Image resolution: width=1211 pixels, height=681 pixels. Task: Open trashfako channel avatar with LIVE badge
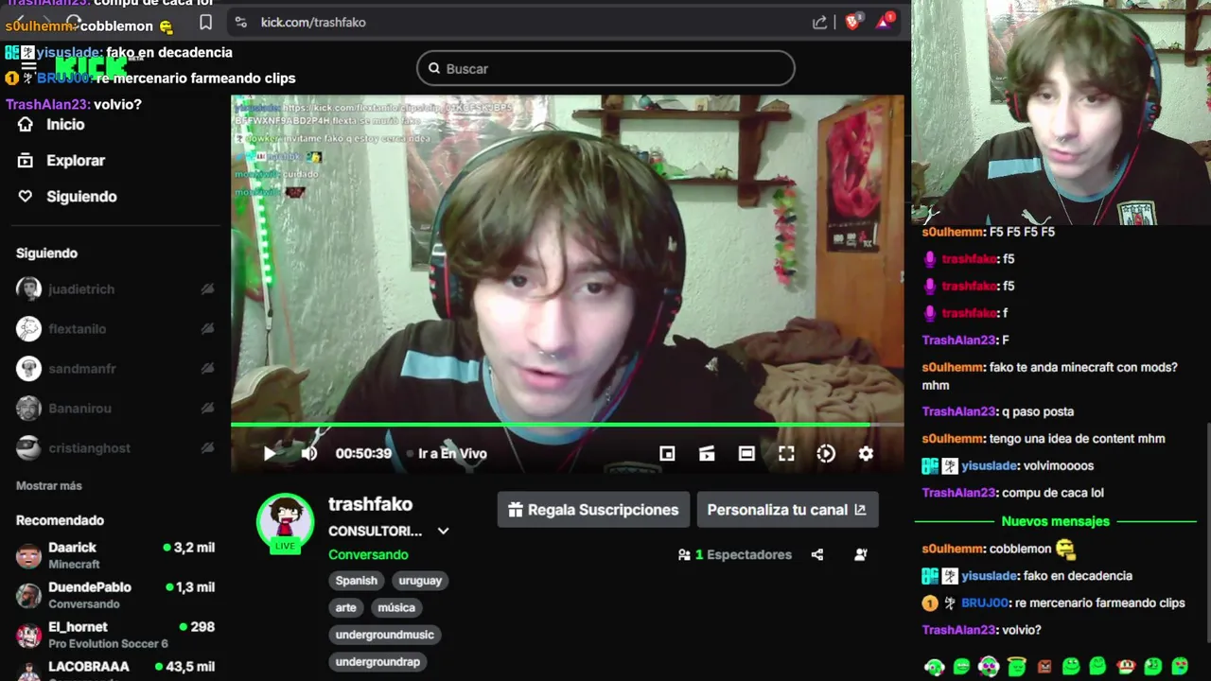[285, 521]
